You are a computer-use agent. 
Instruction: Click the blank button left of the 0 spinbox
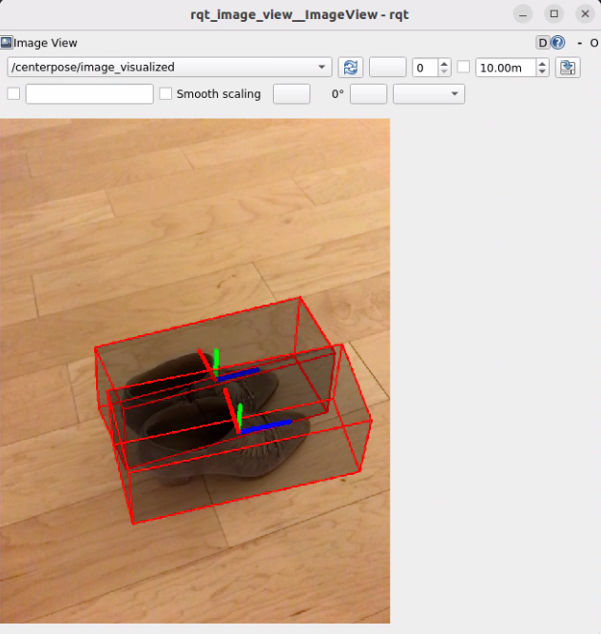coord(387,68)
